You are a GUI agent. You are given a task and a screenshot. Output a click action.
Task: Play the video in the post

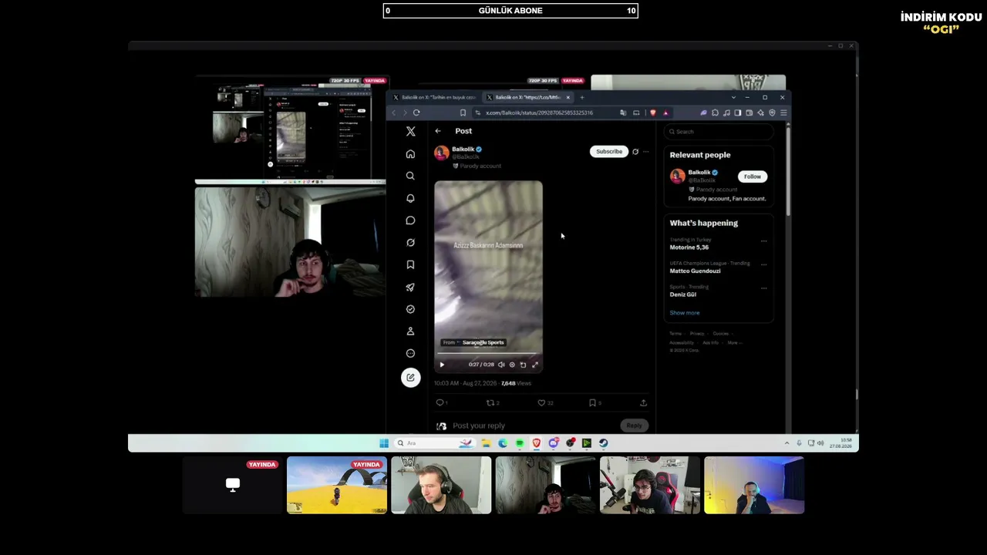coord(442,365)
